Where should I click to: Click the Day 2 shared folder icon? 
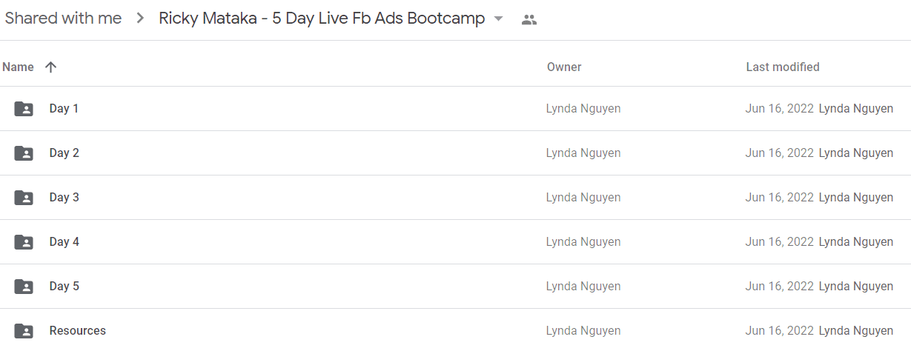point(24,153)
